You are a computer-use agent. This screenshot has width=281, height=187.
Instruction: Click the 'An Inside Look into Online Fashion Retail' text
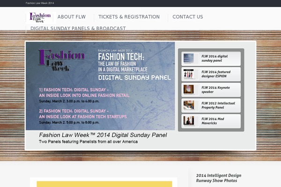point(84,95)
